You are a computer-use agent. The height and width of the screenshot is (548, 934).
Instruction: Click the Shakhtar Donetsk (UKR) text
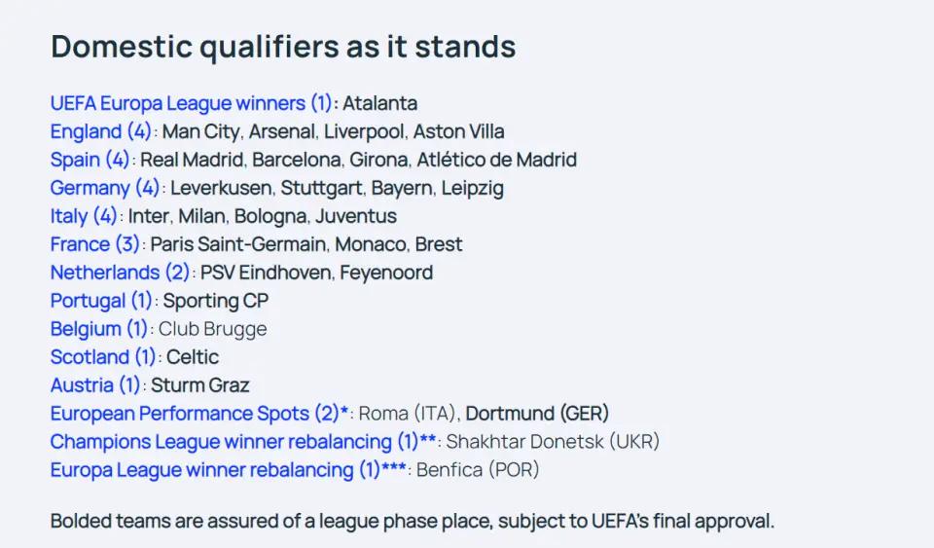(x=553, y=442)
